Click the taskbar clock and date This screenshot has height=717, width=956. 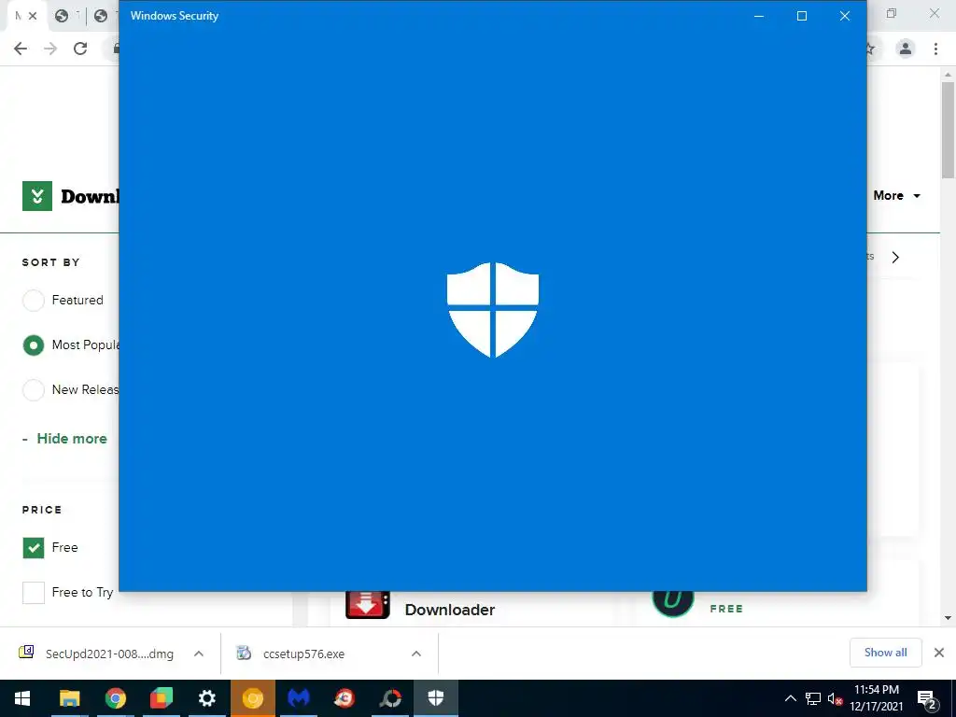[x=877, y=698]
